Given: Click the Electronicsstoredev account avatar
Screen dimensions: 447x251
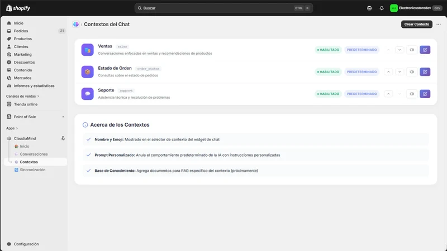Looking at the screenshot, I should (x=394, y=8).
